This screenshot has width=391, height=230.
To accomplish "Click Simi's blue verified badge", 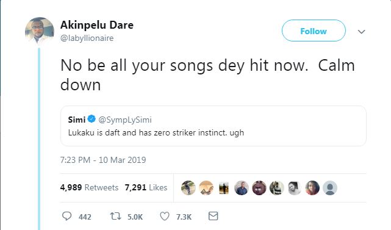I will [91, 119].
